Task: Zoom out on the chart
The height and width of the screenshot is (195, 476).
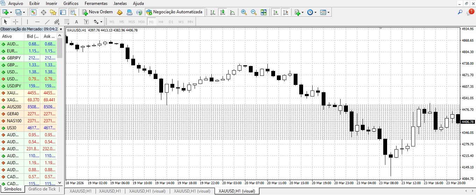Action: pyautogui.click(x=254, y=12)
